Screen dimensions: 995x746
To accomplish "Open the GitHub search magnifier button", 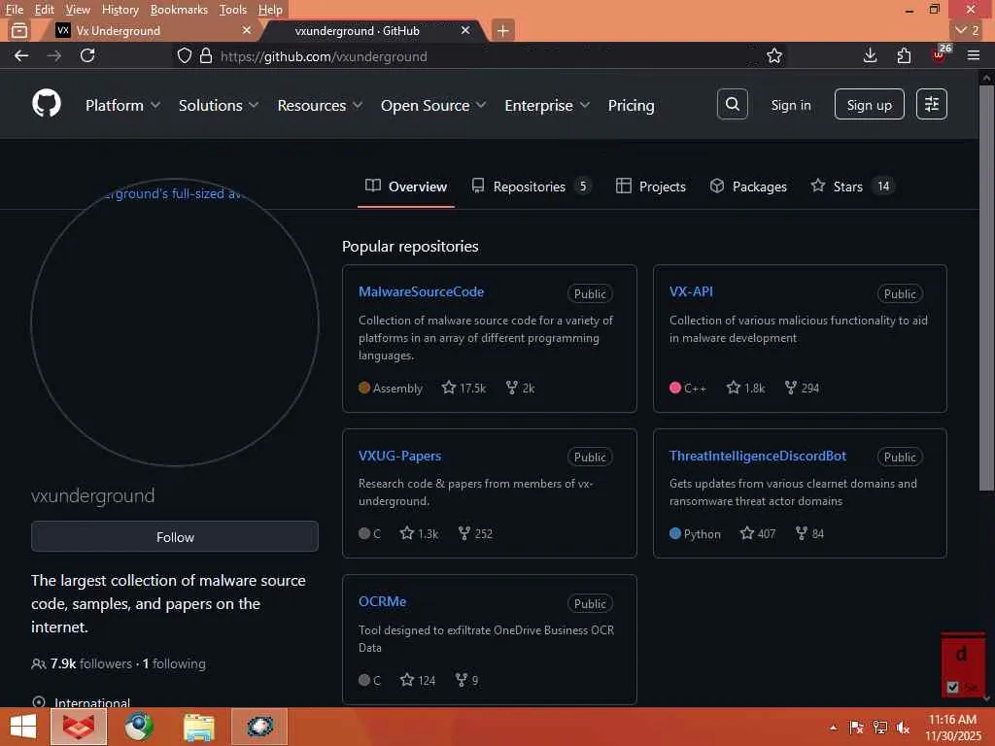I will coord(733,104).
